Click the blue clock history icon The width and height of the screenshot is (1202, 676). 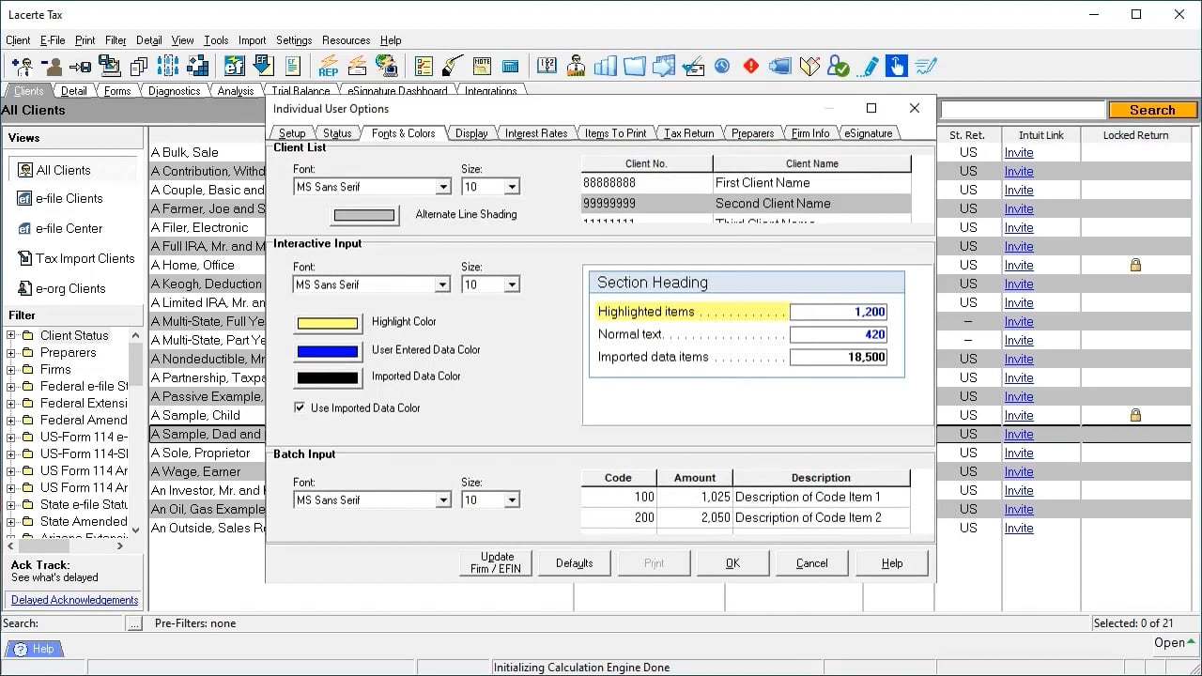click(722, 66)
